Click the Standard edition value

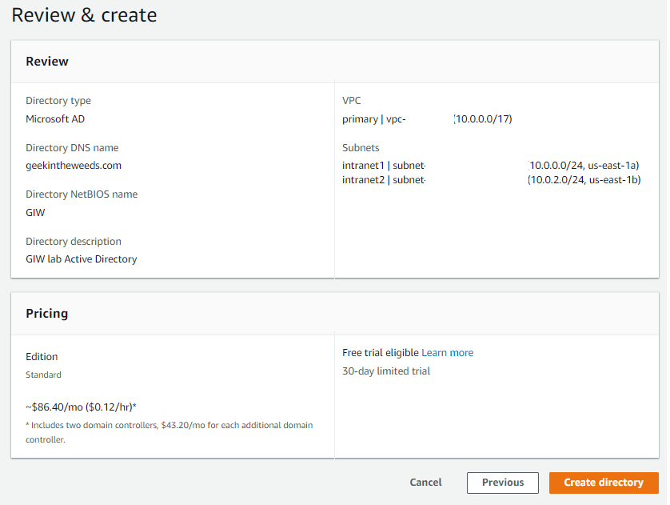pos(43,375)
